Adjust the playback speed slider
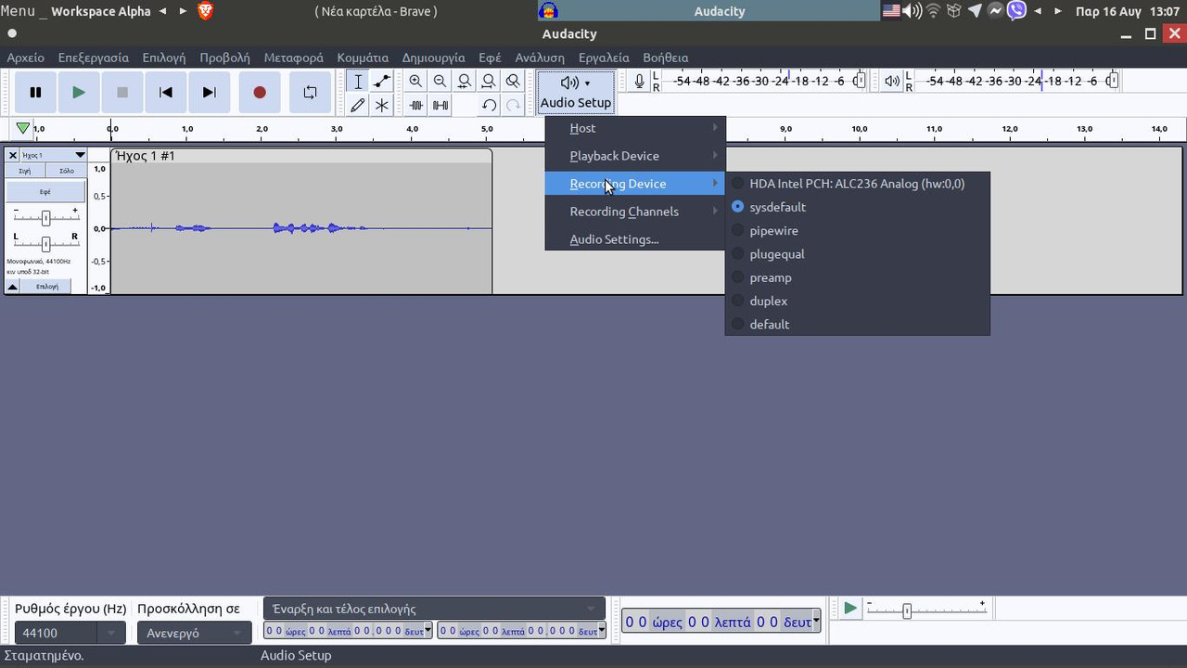Screen dimensions: 1187x668 [907, 610]
